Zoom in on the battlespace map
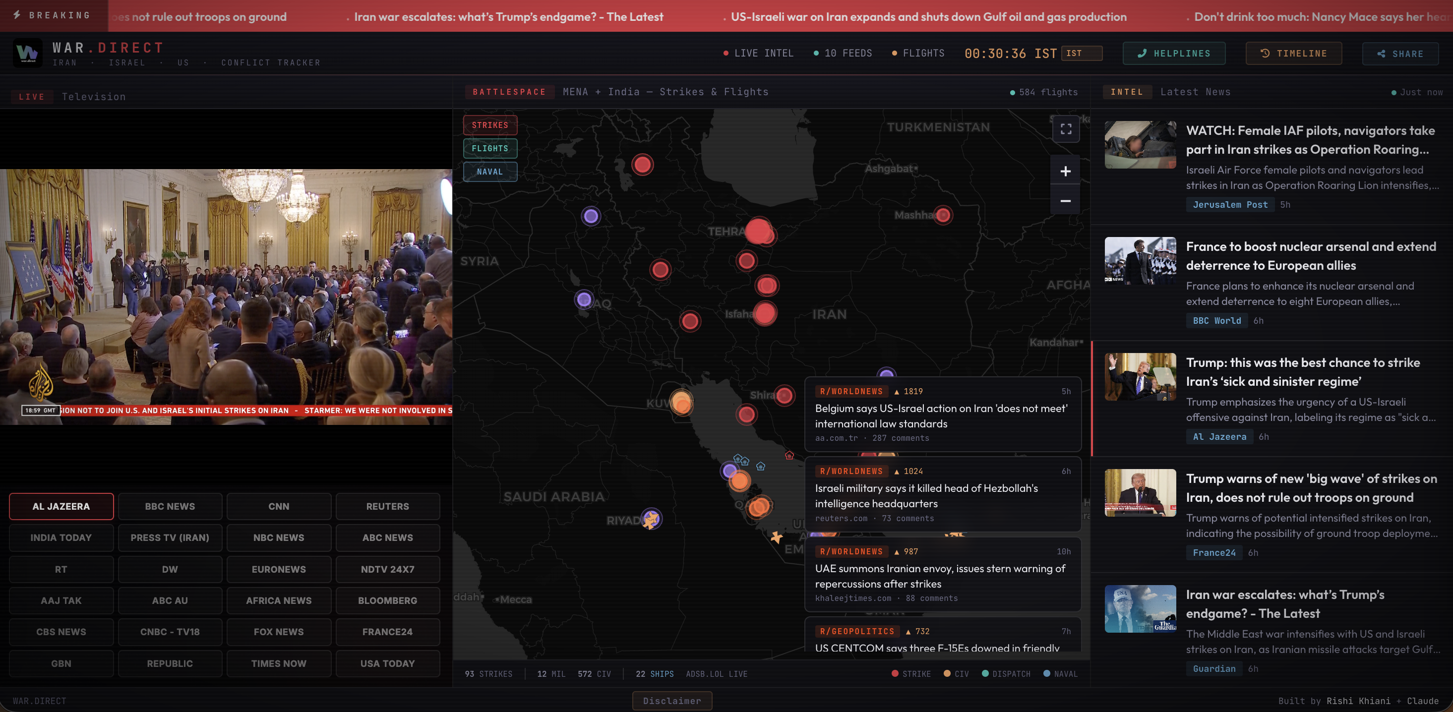 [1065, 171]
